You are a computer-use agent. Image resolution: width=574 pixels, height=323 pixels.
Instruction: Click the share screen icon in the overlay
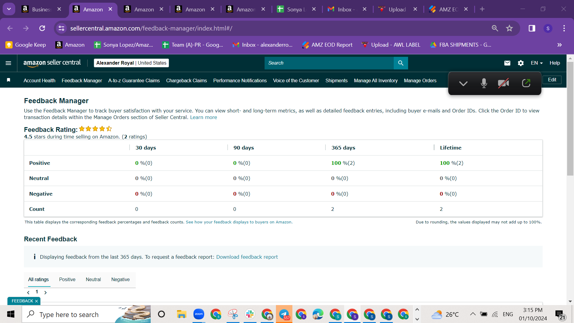click(526, 83)
